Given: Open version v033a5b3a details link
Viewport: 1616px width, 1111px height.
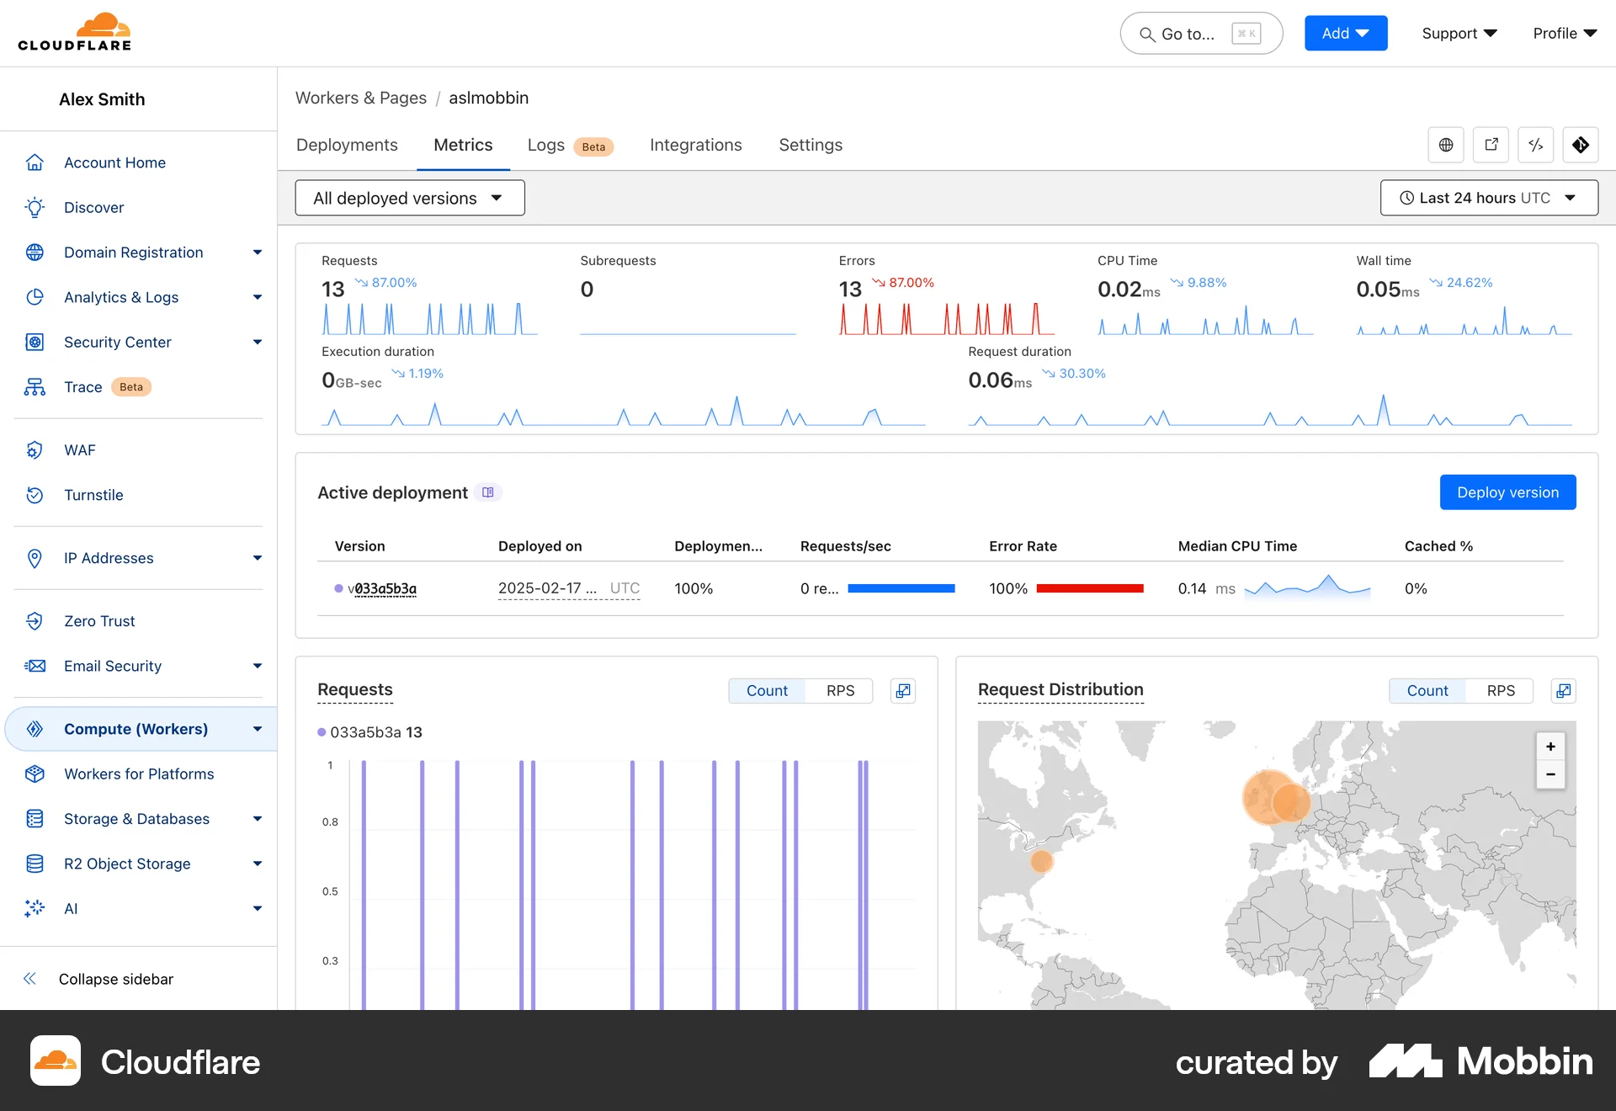Looking at the screenshot, I should [x=383, y=588].
